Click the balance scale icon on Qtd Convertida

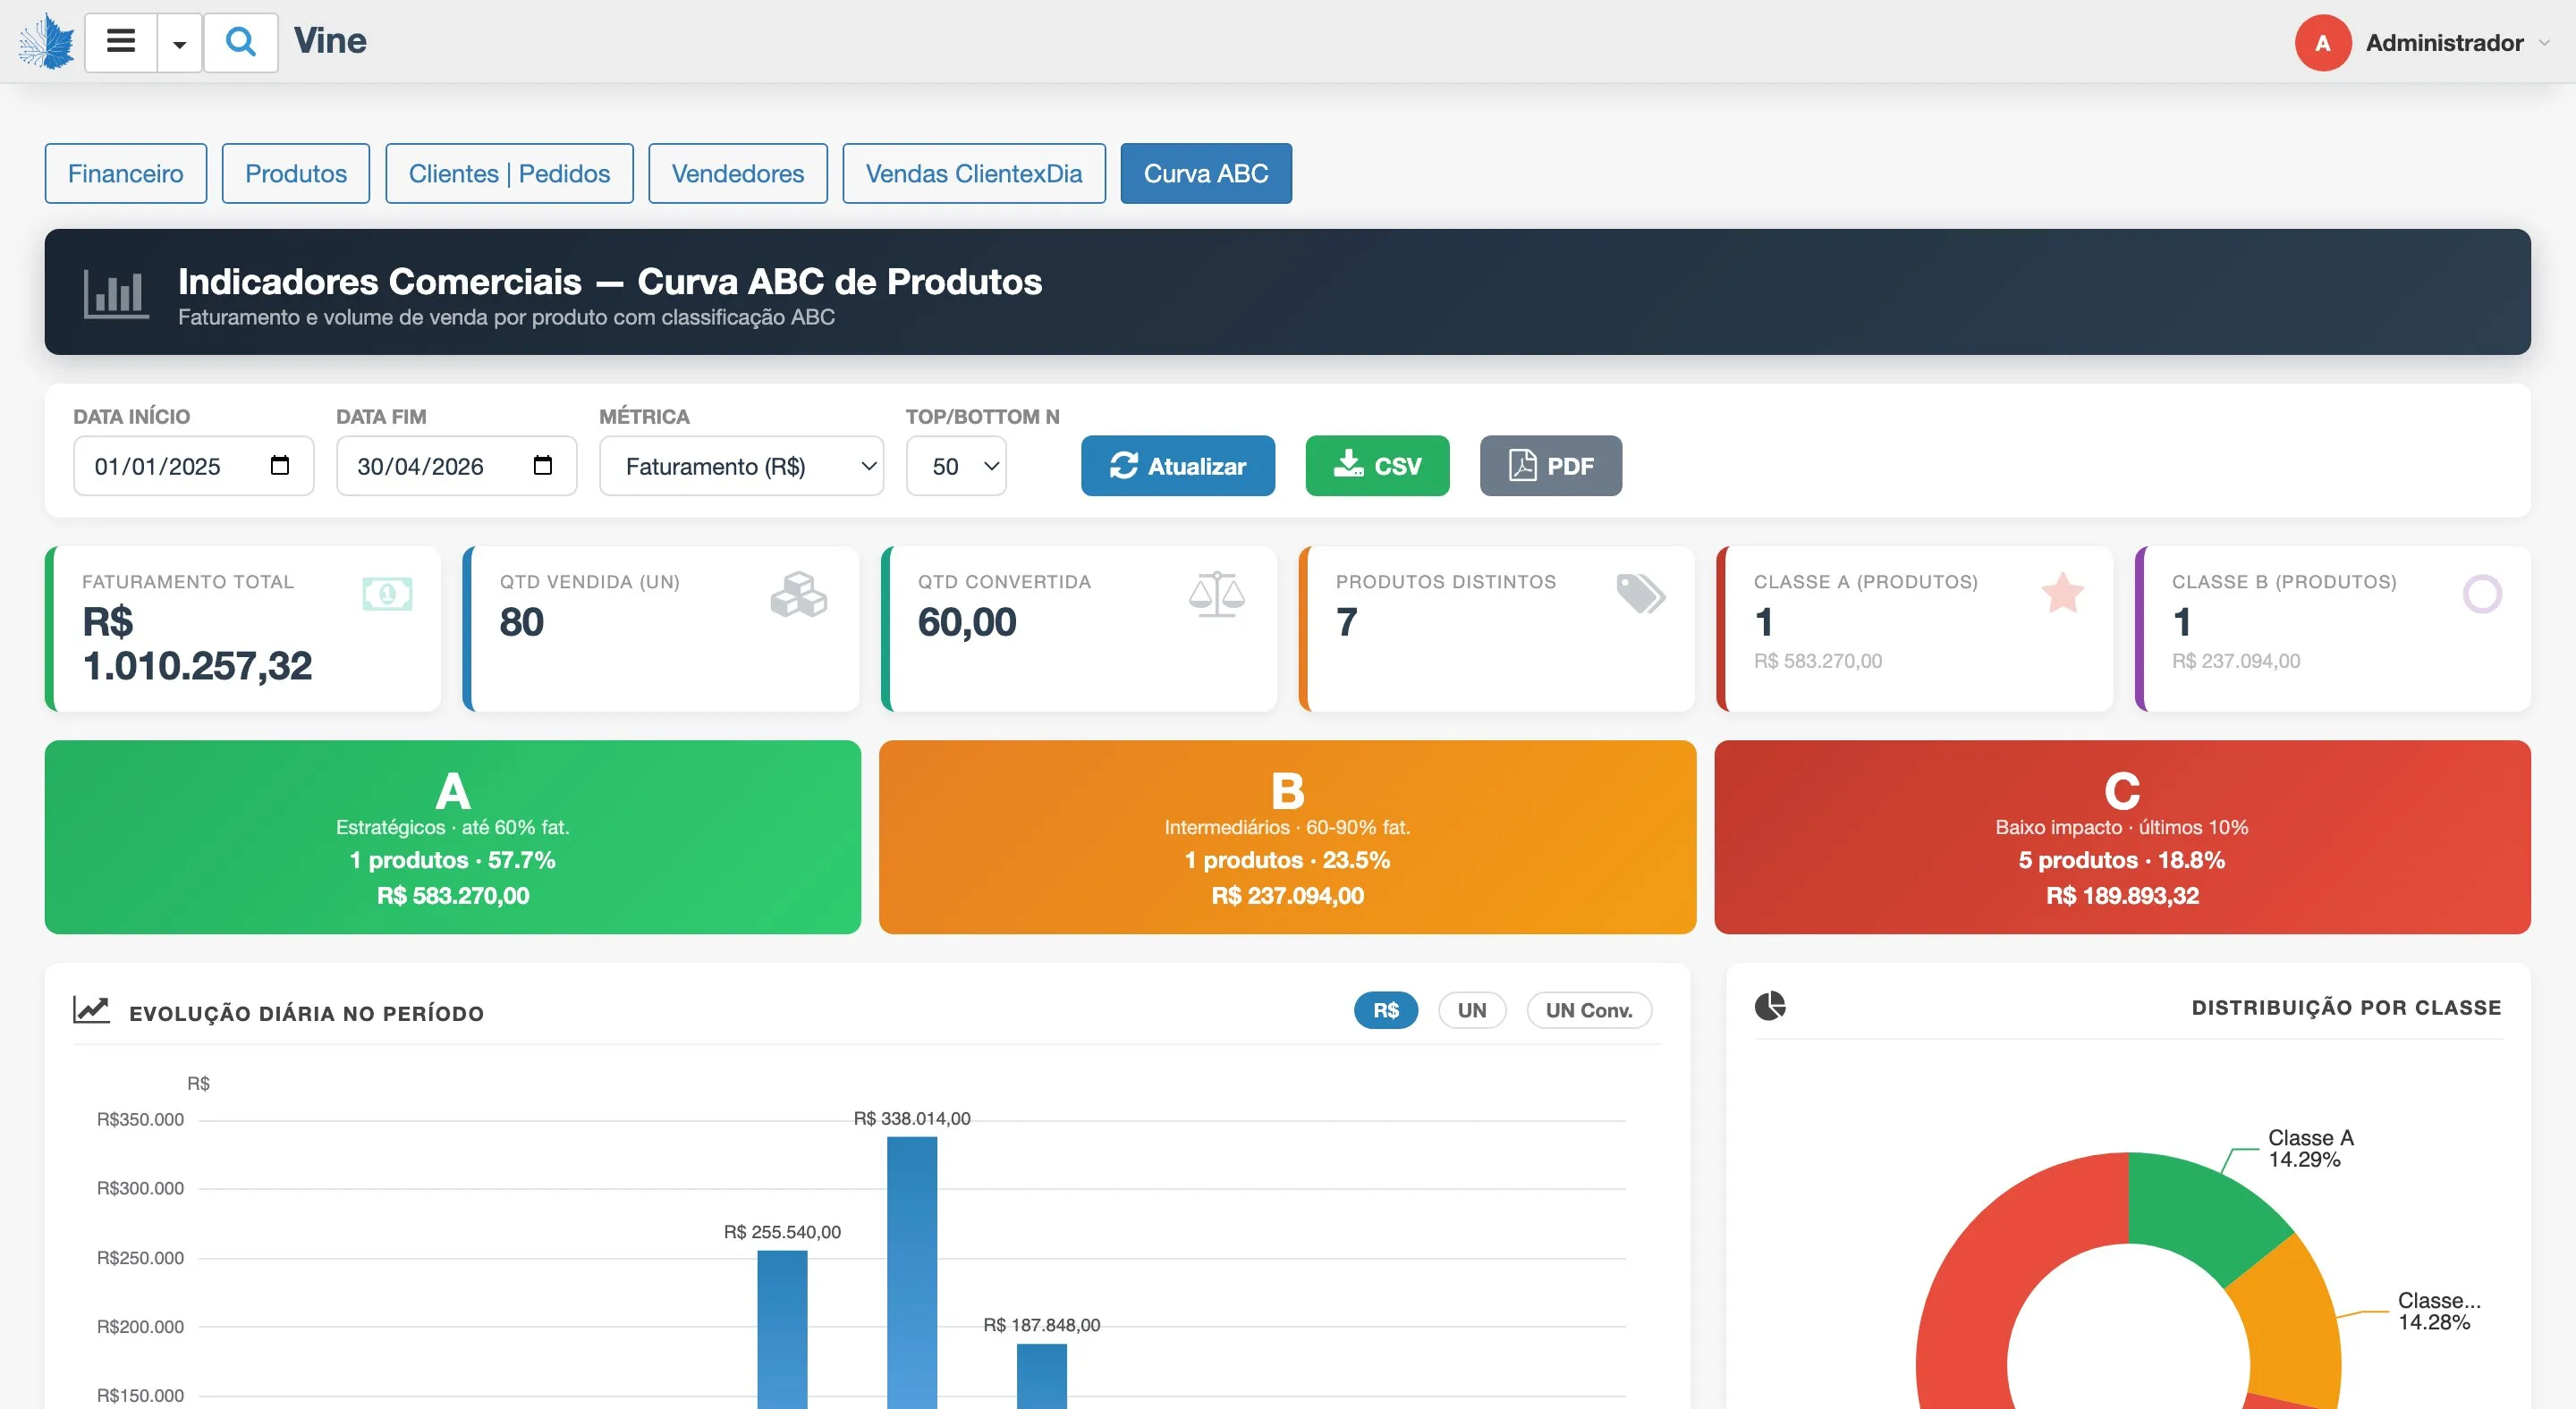coord(1217,595)
